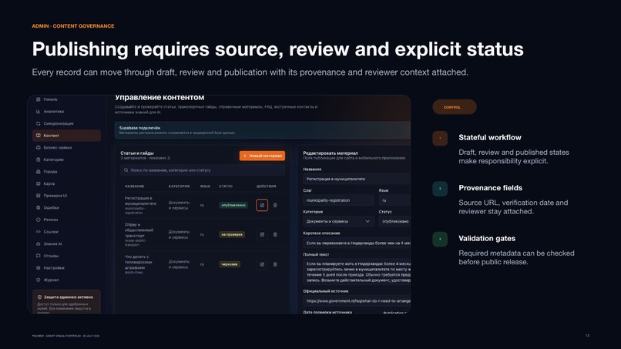Select the Синхронизация sync icon

click(x=39, y=123)
